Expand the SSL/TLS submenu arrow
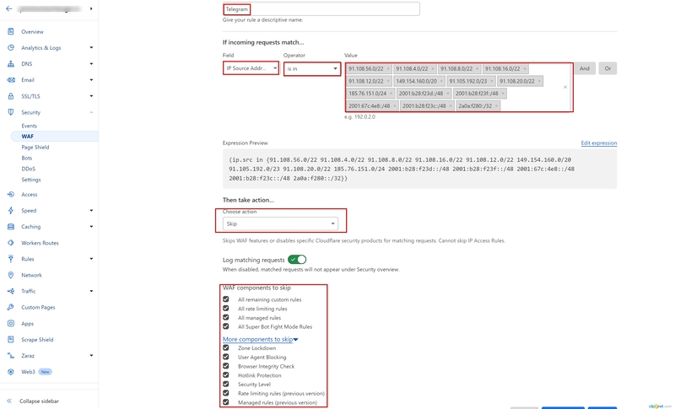 pos(91,96)
